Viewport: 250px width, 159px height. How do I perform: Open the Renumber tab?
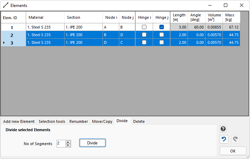pyautogui.click(x=78, y=121)
